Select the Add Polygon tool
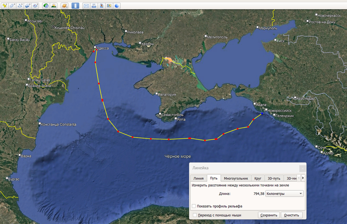 point(12,6)
